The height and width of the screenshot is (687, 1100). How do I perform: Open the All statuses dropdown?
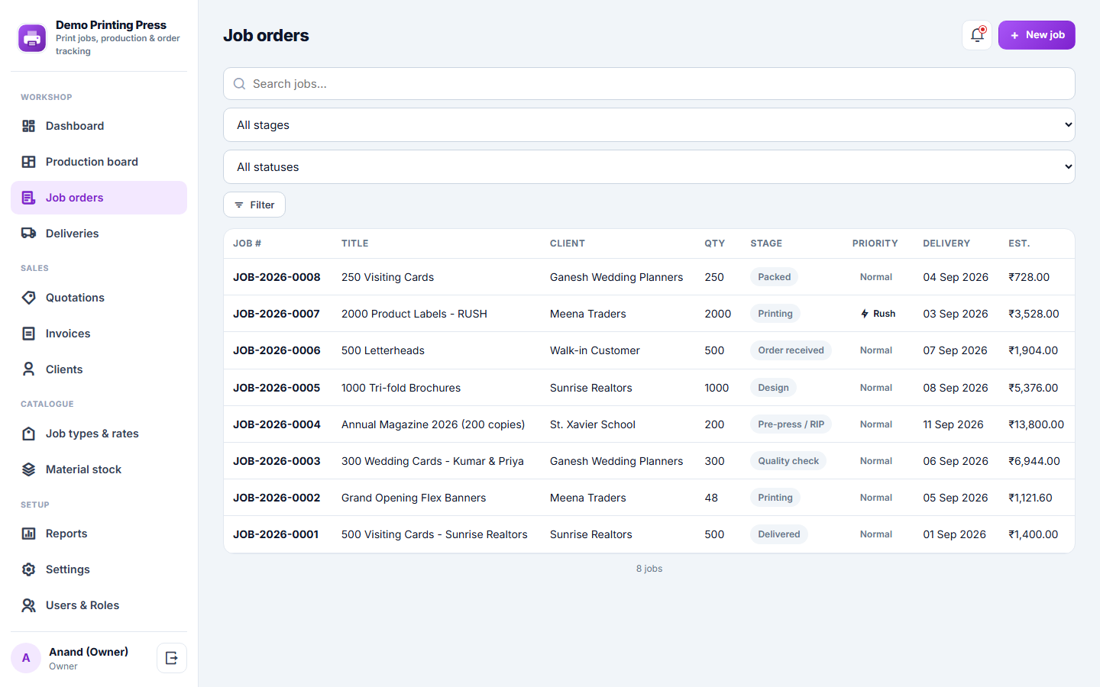point(649,167)
